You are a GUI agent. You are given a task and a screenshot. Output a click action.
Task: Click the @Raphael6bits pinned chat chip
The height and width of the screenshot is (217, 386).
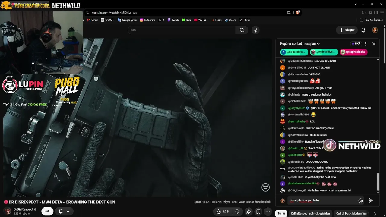354,52
